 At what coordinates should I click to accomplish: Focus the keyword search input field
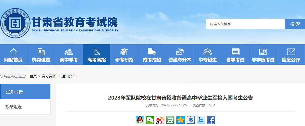click(245, 24)
